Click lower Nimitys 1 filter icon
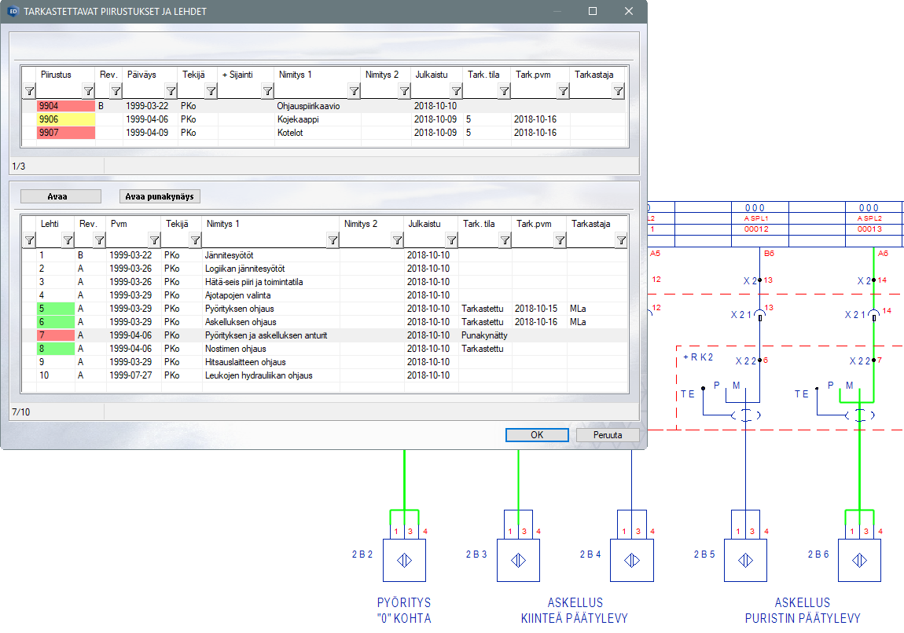Viewport: 904px width, 633px height. pos(333,240)
